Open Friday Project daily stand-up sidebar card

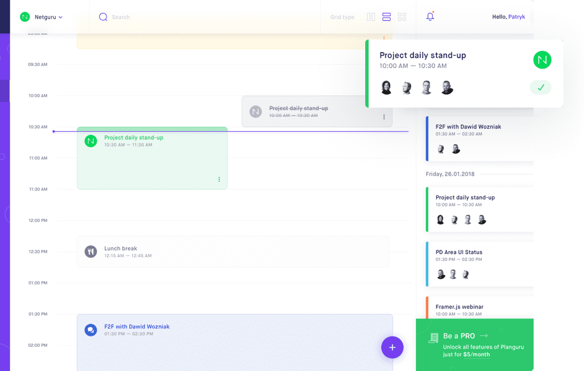click(480, 210)
